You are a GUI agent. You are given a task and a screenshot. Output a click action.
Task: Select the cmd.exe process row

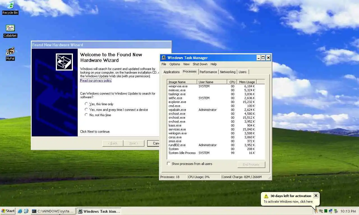click(x=212, y=106)
